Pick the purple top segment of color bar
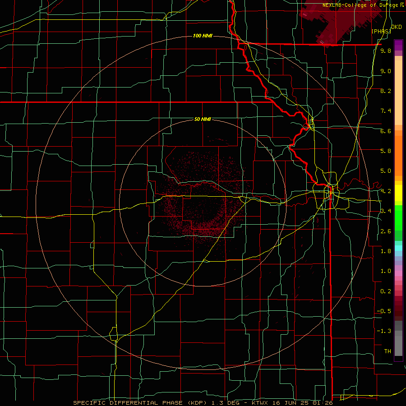This screenshot has height=406, width=406. [398, 45]
